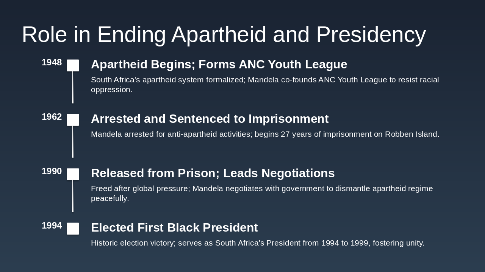Image resolution: width=485 pixels, height=272 pixels.
Task: Click the description starting 'Historic election victory'
Action: (x=258, y=243)
